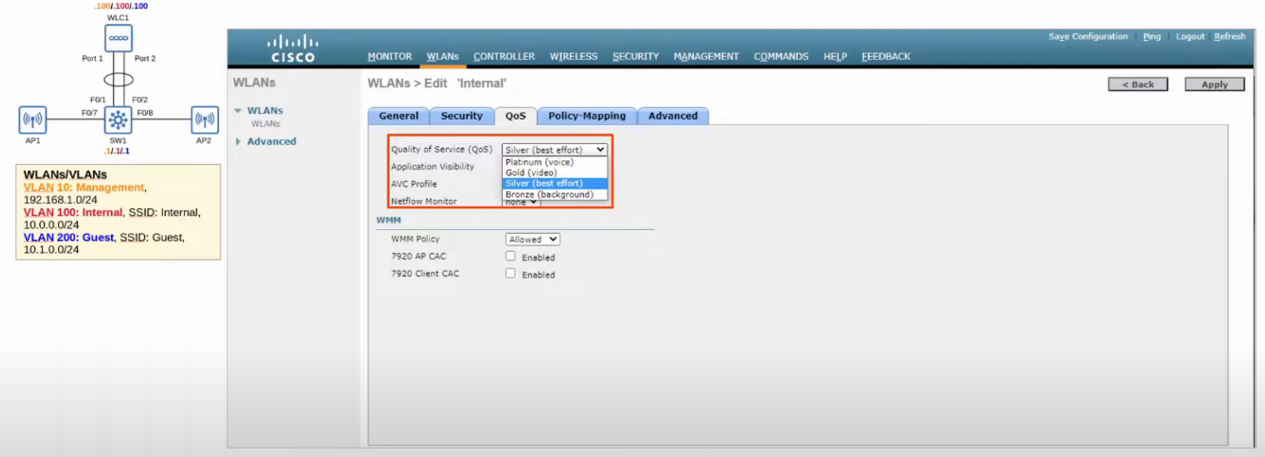Screen dimensions: 1265x457
Task: Click the SW1 switch icon
Action: click(x=118, y=119)
